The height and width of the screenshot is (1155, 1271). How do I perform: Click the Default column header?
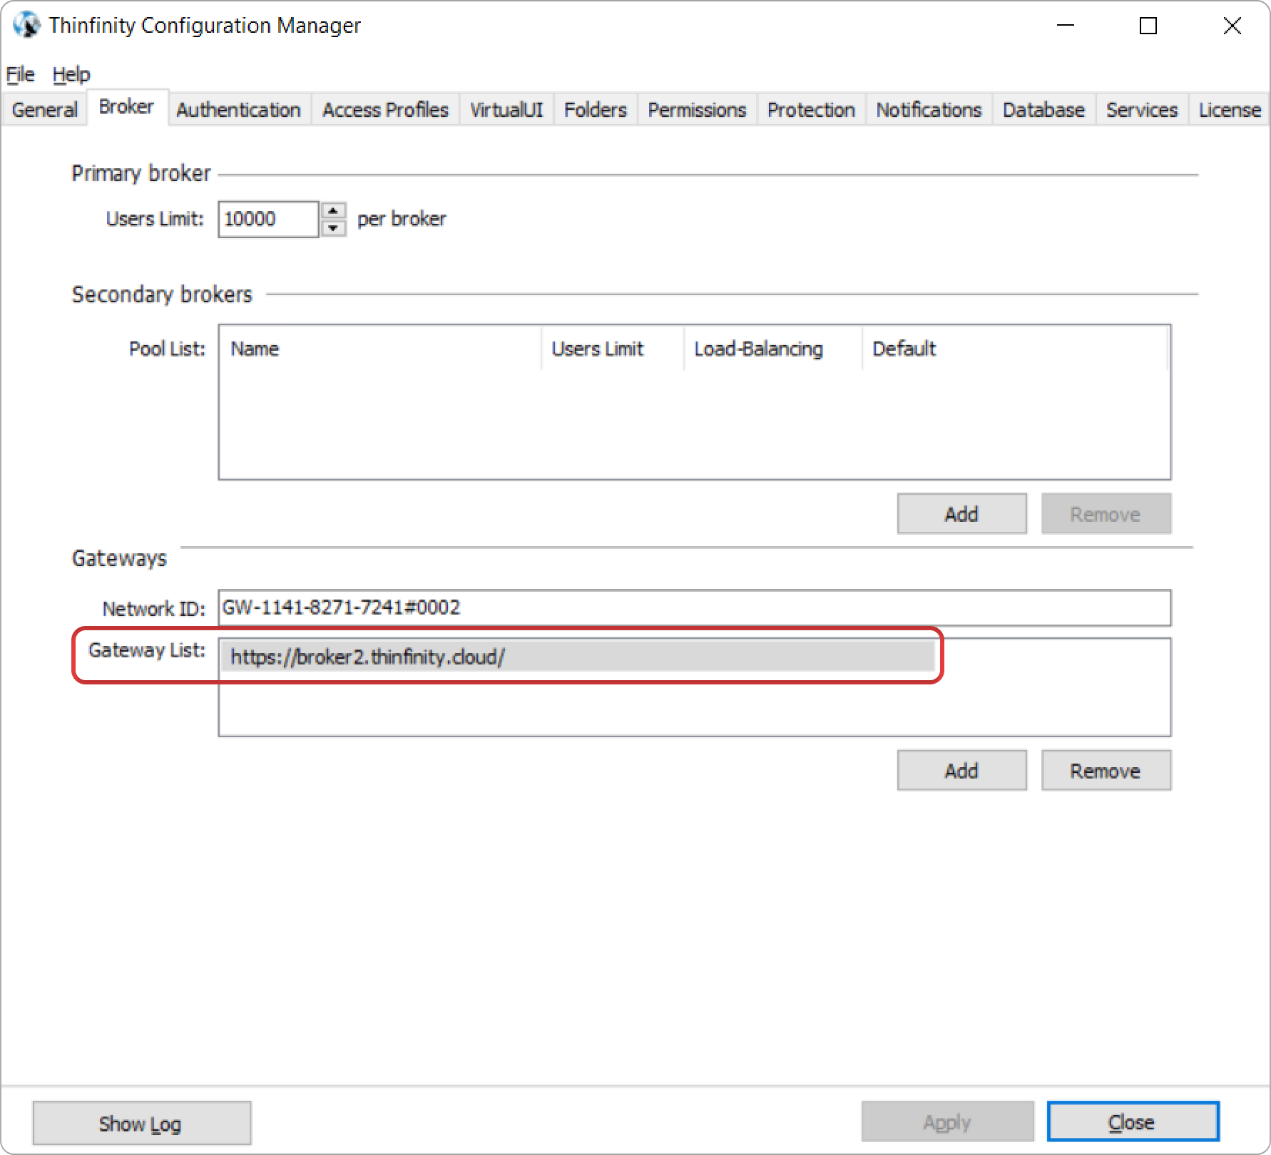pos(1015,349)
